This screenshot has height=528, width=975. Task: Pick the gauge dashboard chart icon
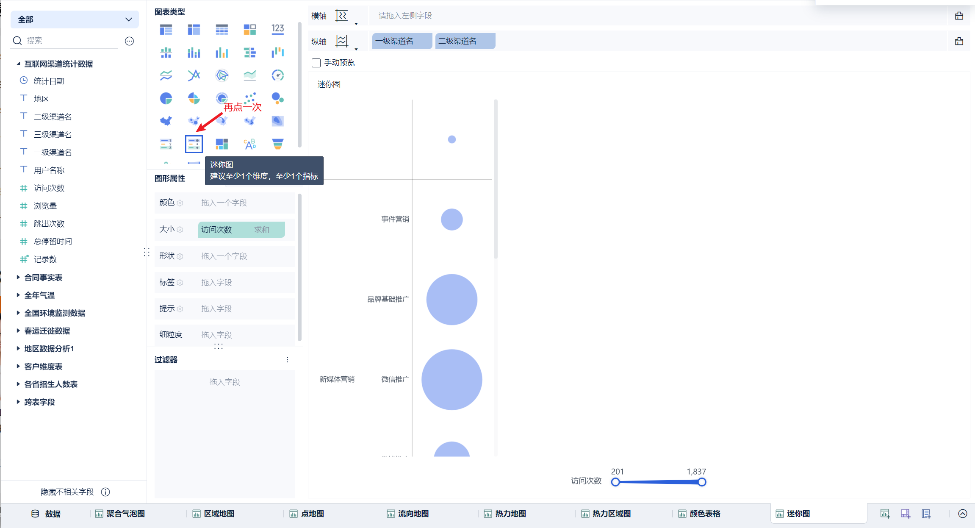[x=277, y=75]
